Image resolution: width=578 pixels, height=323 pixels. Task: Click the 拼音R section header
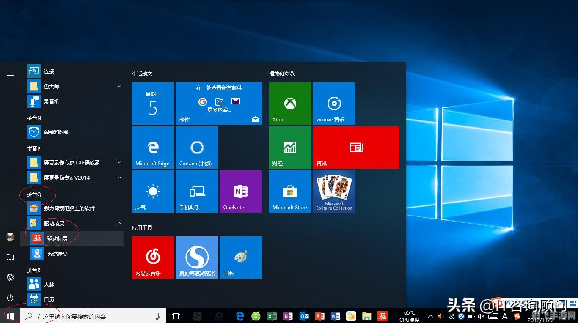(34, 270)
